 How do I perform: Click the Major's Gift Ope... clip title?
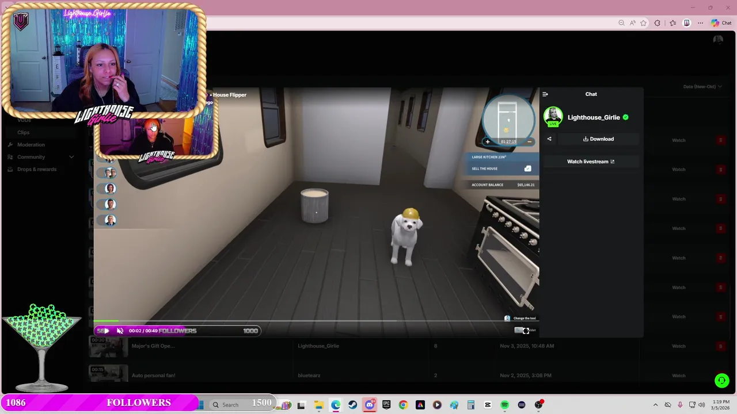pos(153,346)
